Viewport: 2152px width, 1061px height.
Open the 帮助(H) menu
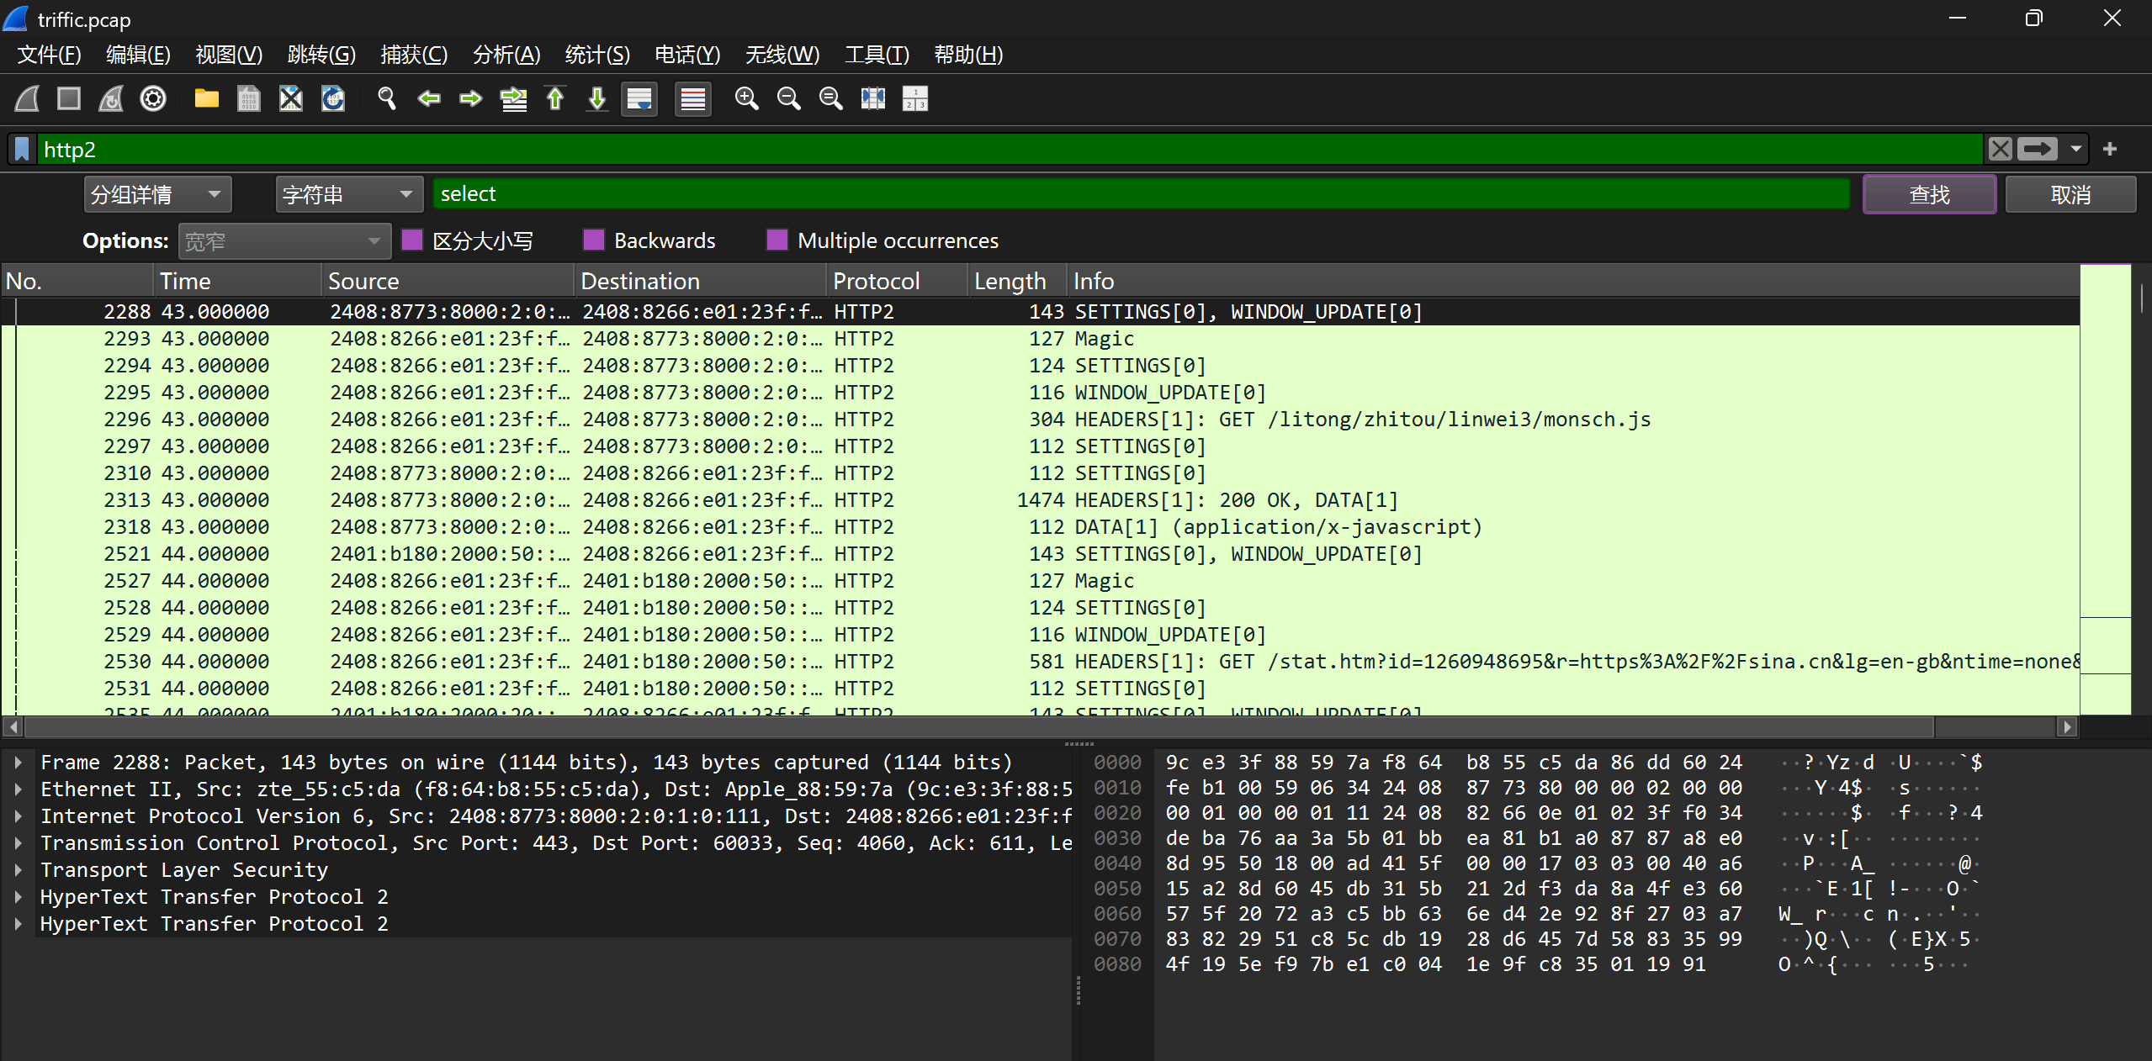[968, 55]
